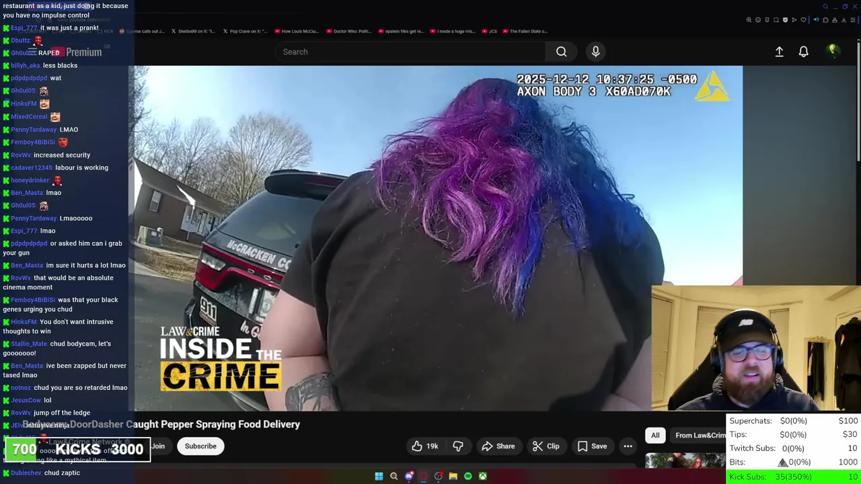Switch to 'The Fallen State o...' browser tab

coord(525,31)
